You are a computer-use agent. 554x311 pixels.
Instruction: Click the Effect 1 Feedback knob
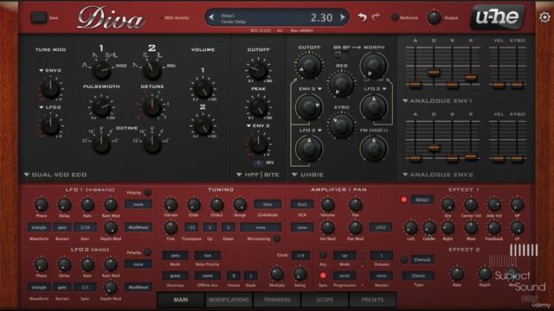(494, 228)
